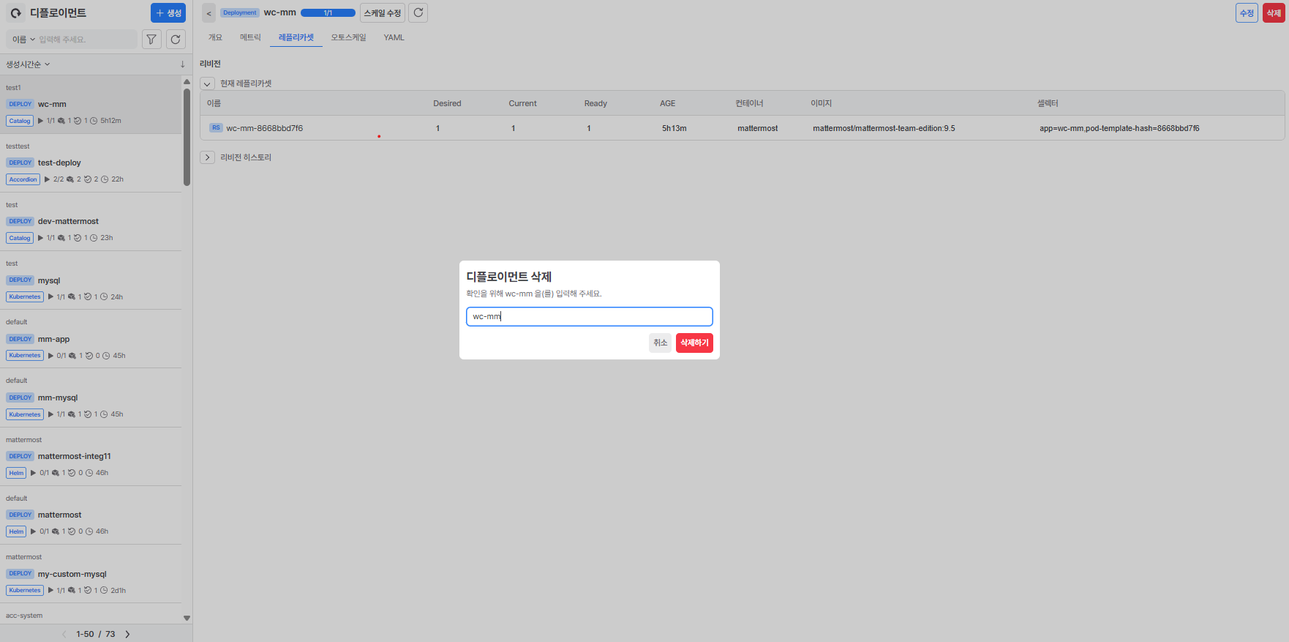Viewport: 1289px width, 642px height.
Task: Cancel deletion with 취소 button
Action: [660, 343]
